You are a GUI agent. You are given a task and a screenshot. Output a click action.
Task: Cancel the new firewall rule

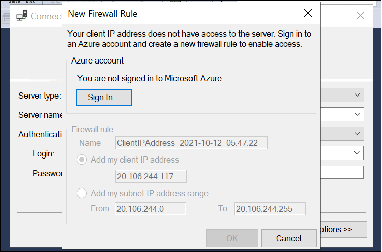coord(289,238)
